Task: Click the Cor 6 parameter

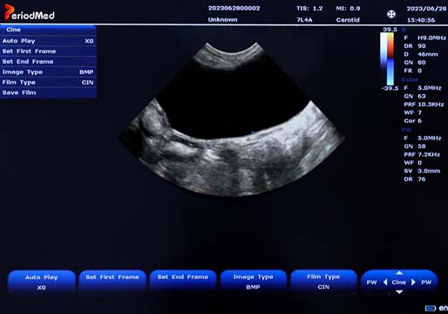Action: pos(412,120)
